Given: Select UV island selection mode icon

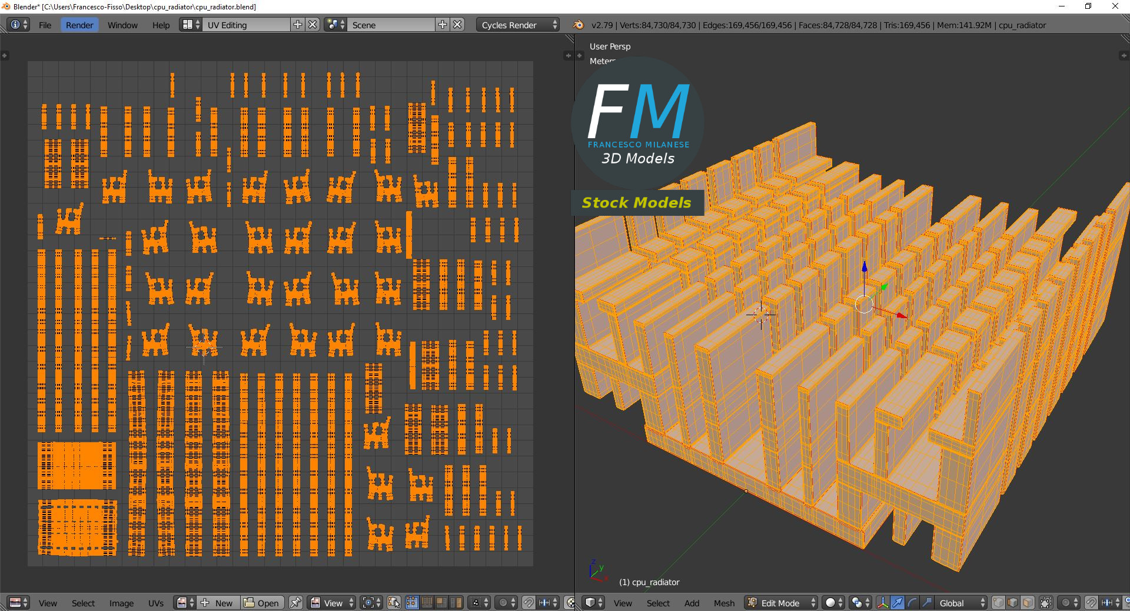Looking at the screenshot, I should [x=456, y=603].
